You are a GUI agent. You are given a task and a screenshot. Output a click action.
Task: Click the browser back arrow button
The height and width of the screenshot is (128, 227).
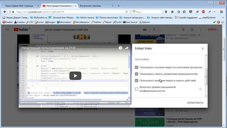pyautogui.click(x=5, y=12)
